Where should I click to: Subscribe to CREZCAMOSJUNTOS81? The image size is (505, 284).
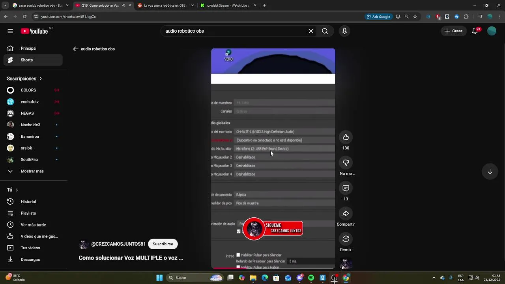pyautogui.click(x=163, y=244)
